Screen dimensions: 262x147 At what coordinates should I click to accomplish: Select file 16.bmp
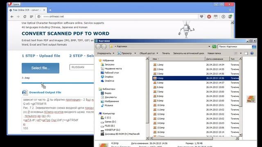161,132
